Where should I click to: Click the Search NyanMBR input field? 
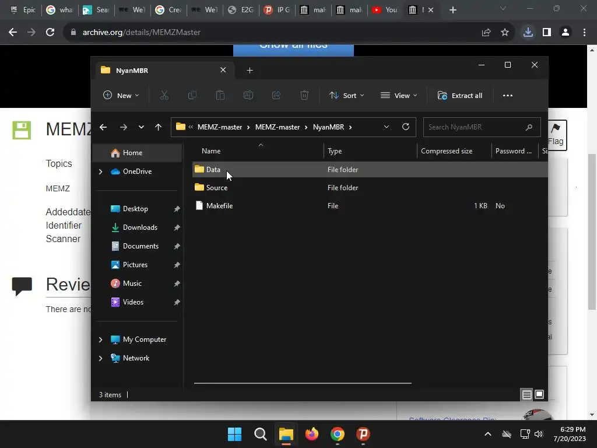482,127
